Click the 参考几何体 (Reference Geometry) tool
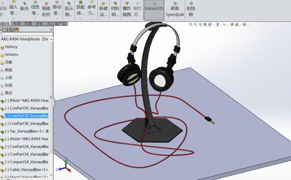 91,8
